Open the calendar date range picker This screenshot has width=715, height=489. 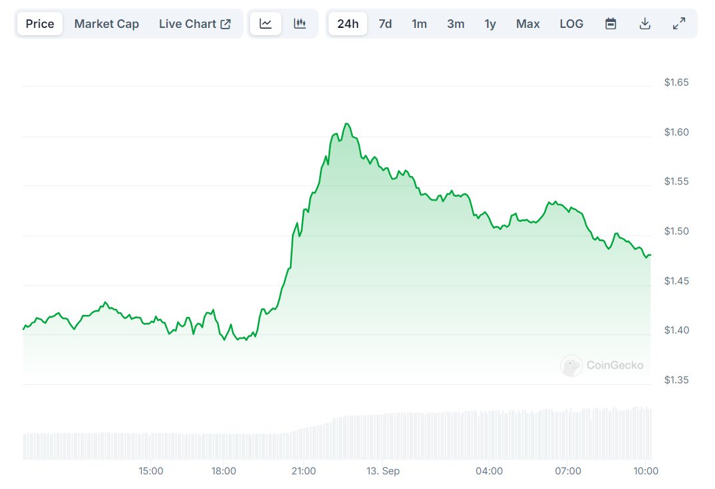tap(611, 24)
